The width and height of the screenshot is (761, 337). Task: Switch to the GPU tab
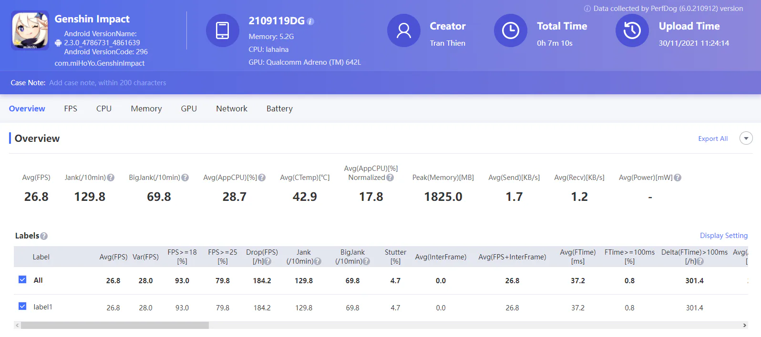click(x=189, y=109)
